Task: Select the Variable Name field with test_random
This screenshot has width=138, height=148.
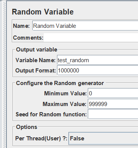Action: pyautogui.click(x=98, y=60)
